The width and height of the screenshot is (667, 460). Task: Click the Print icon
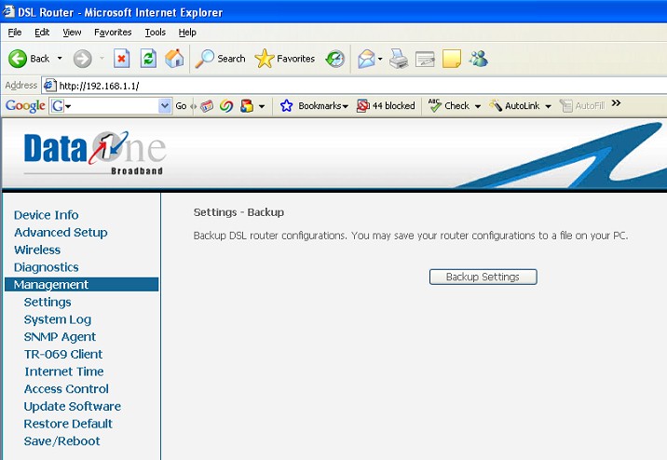click(x=399, y=59)
